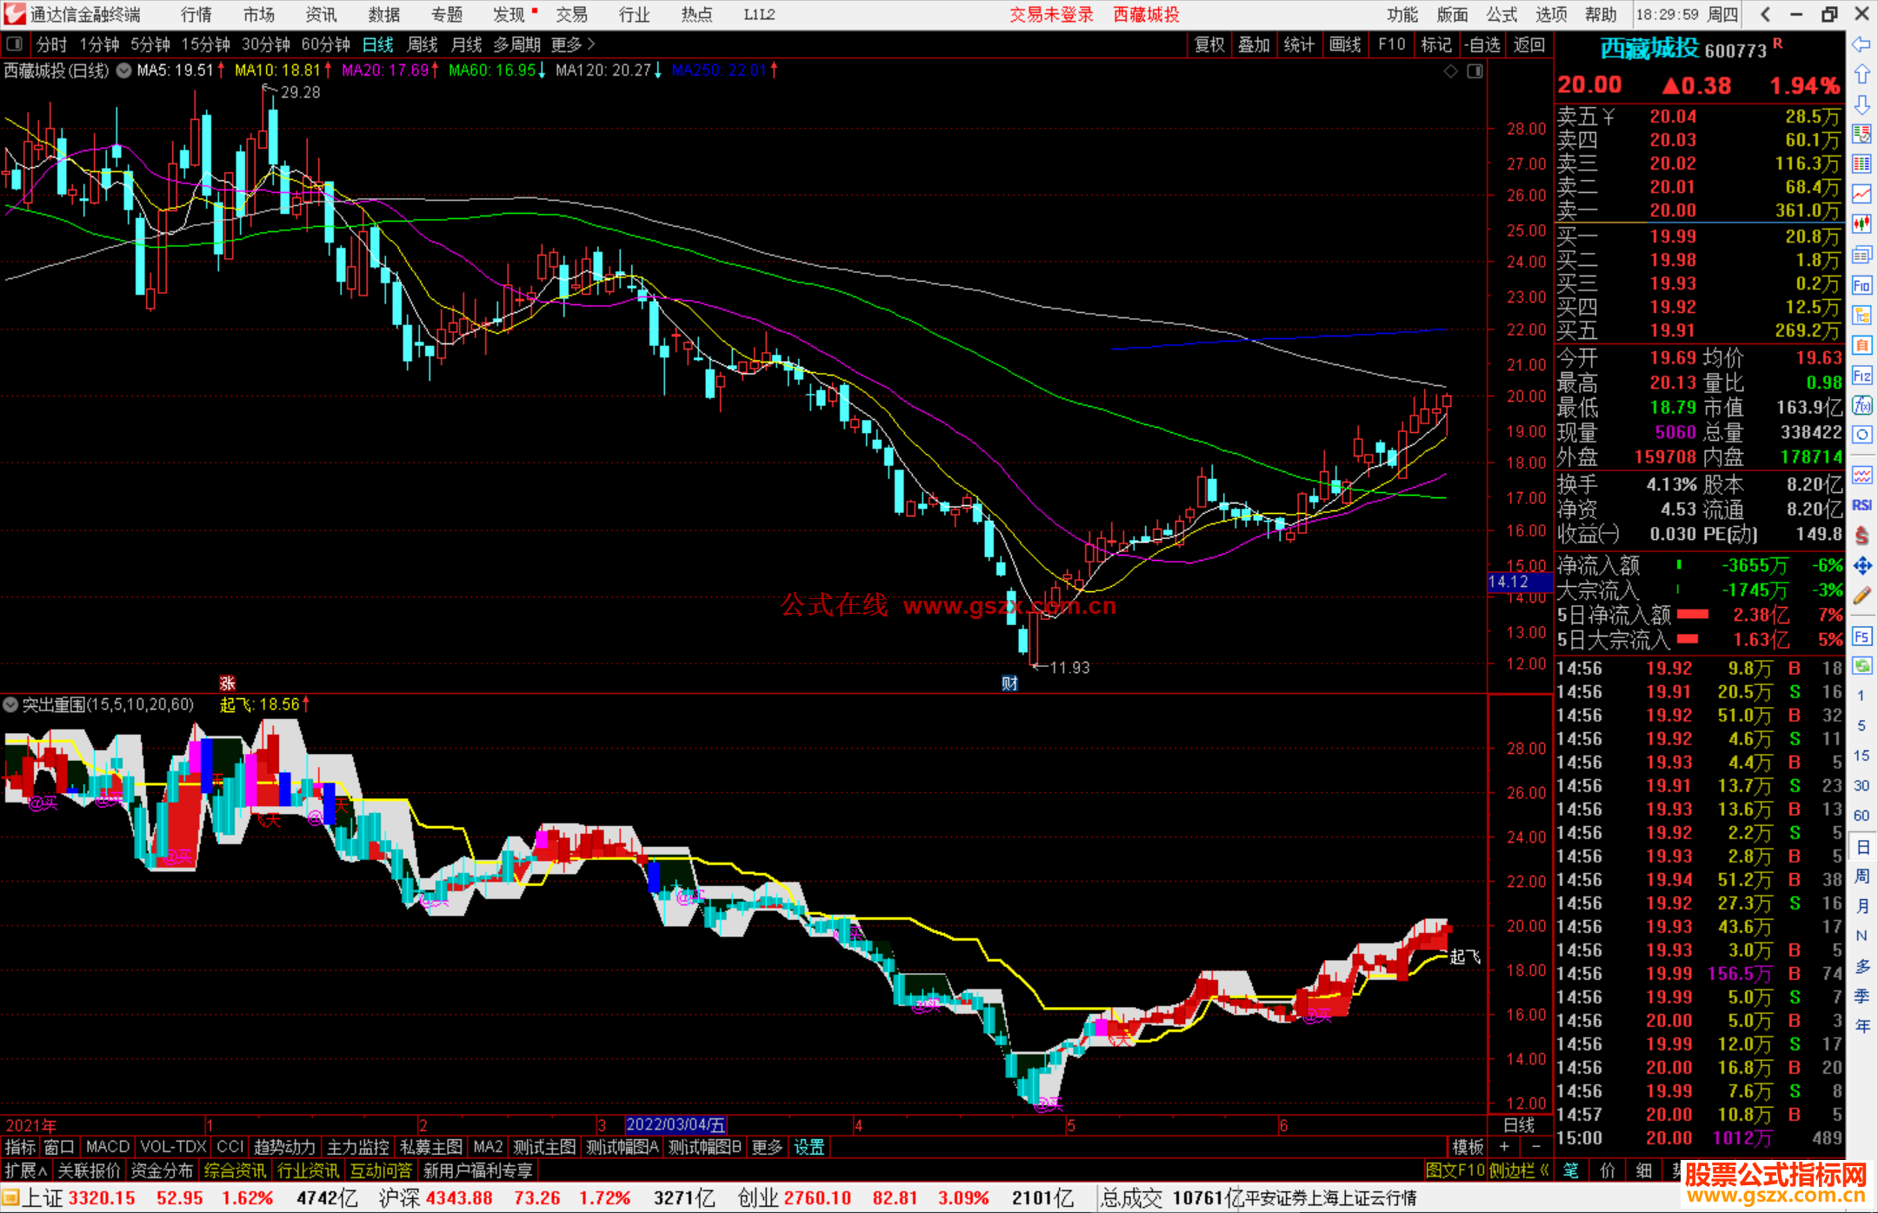Click the 统计 statistics button
The width and height of the screenshot is (1878, 1213).
(1299, 44)
